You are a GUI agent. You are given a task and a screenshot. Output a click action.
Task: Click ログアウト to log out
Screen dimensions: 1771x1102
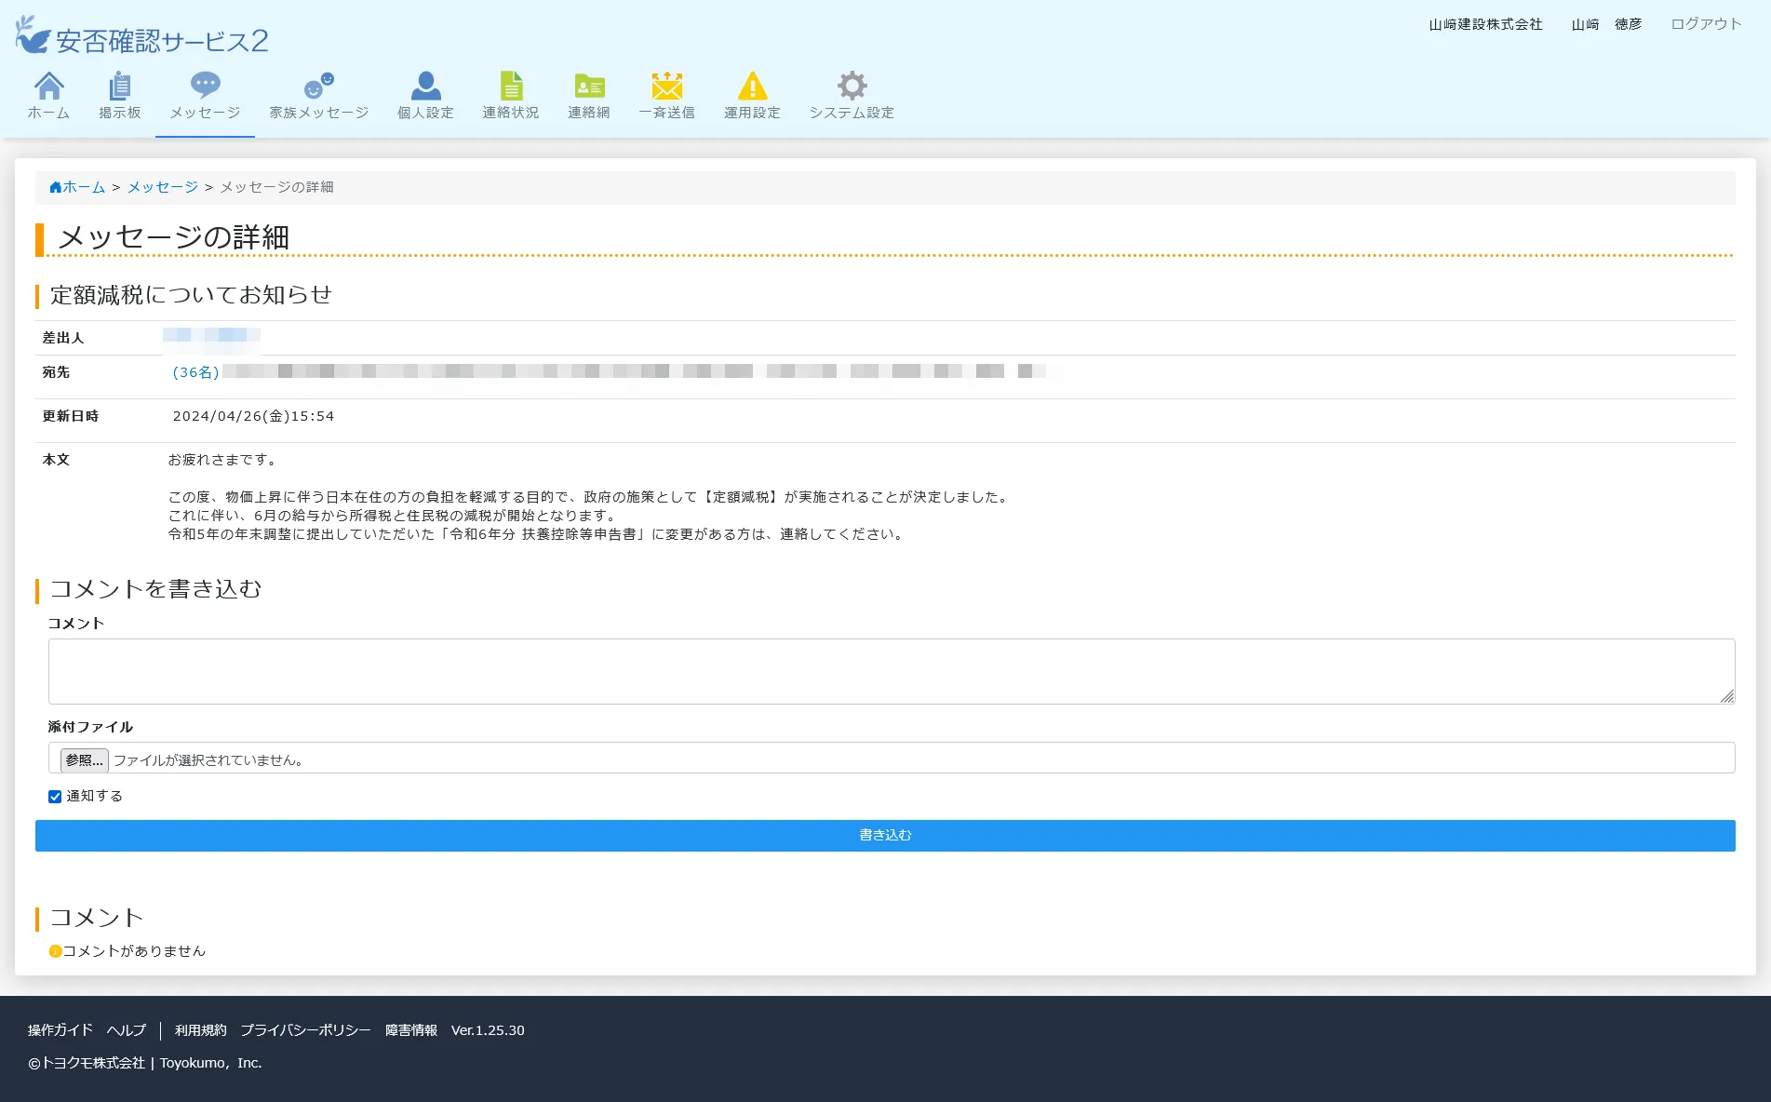tap(1705, 23)
